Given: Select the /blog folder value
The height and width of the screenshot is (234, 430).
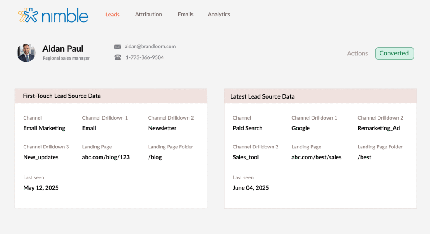Looking at the screenshot, I should pyautogui.click(x=155, y=157).
